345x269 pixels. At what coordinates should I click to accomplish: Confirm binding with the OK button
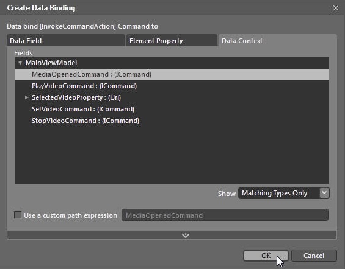266,256
